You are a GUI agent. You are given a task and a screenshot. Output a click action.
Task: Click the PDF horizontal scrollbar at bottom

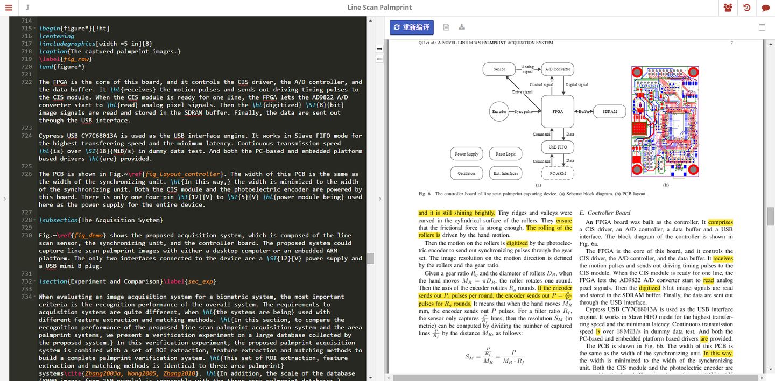pos(575,377)
